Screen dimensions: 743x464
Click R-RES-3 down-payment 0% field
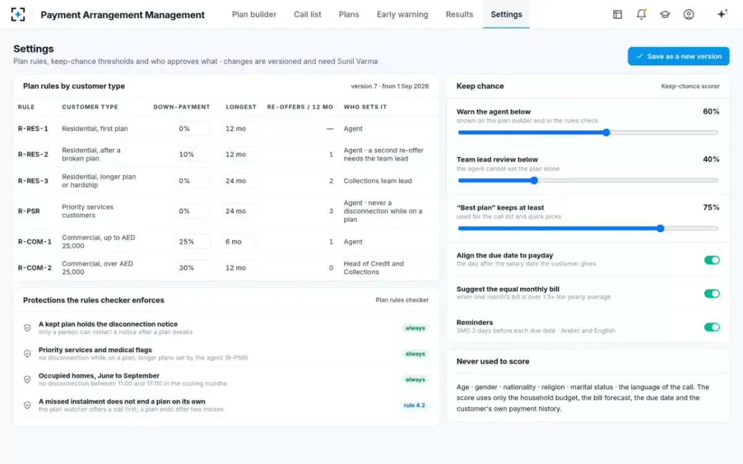click(x=192, y=181)
